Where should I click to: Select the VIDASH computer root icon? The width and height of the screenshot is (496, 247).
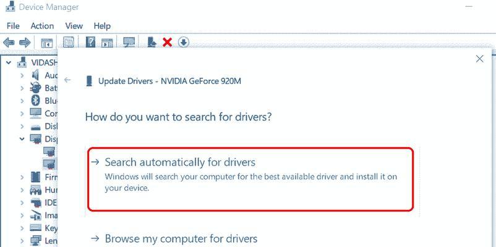[x=22, y=62]
